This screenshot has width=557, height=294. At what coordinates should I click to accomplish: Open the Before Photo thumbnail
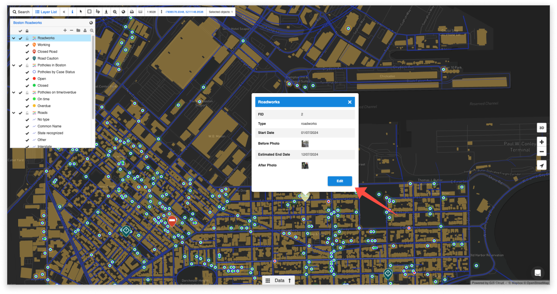pyautogui.click(x=305, y=143)
